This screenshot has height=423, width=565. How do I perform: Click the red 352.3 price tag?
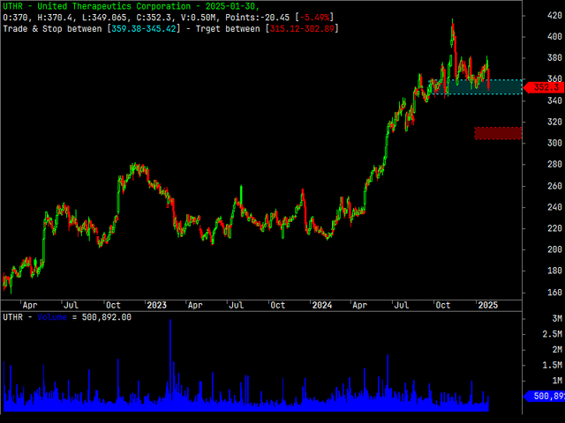544,87
